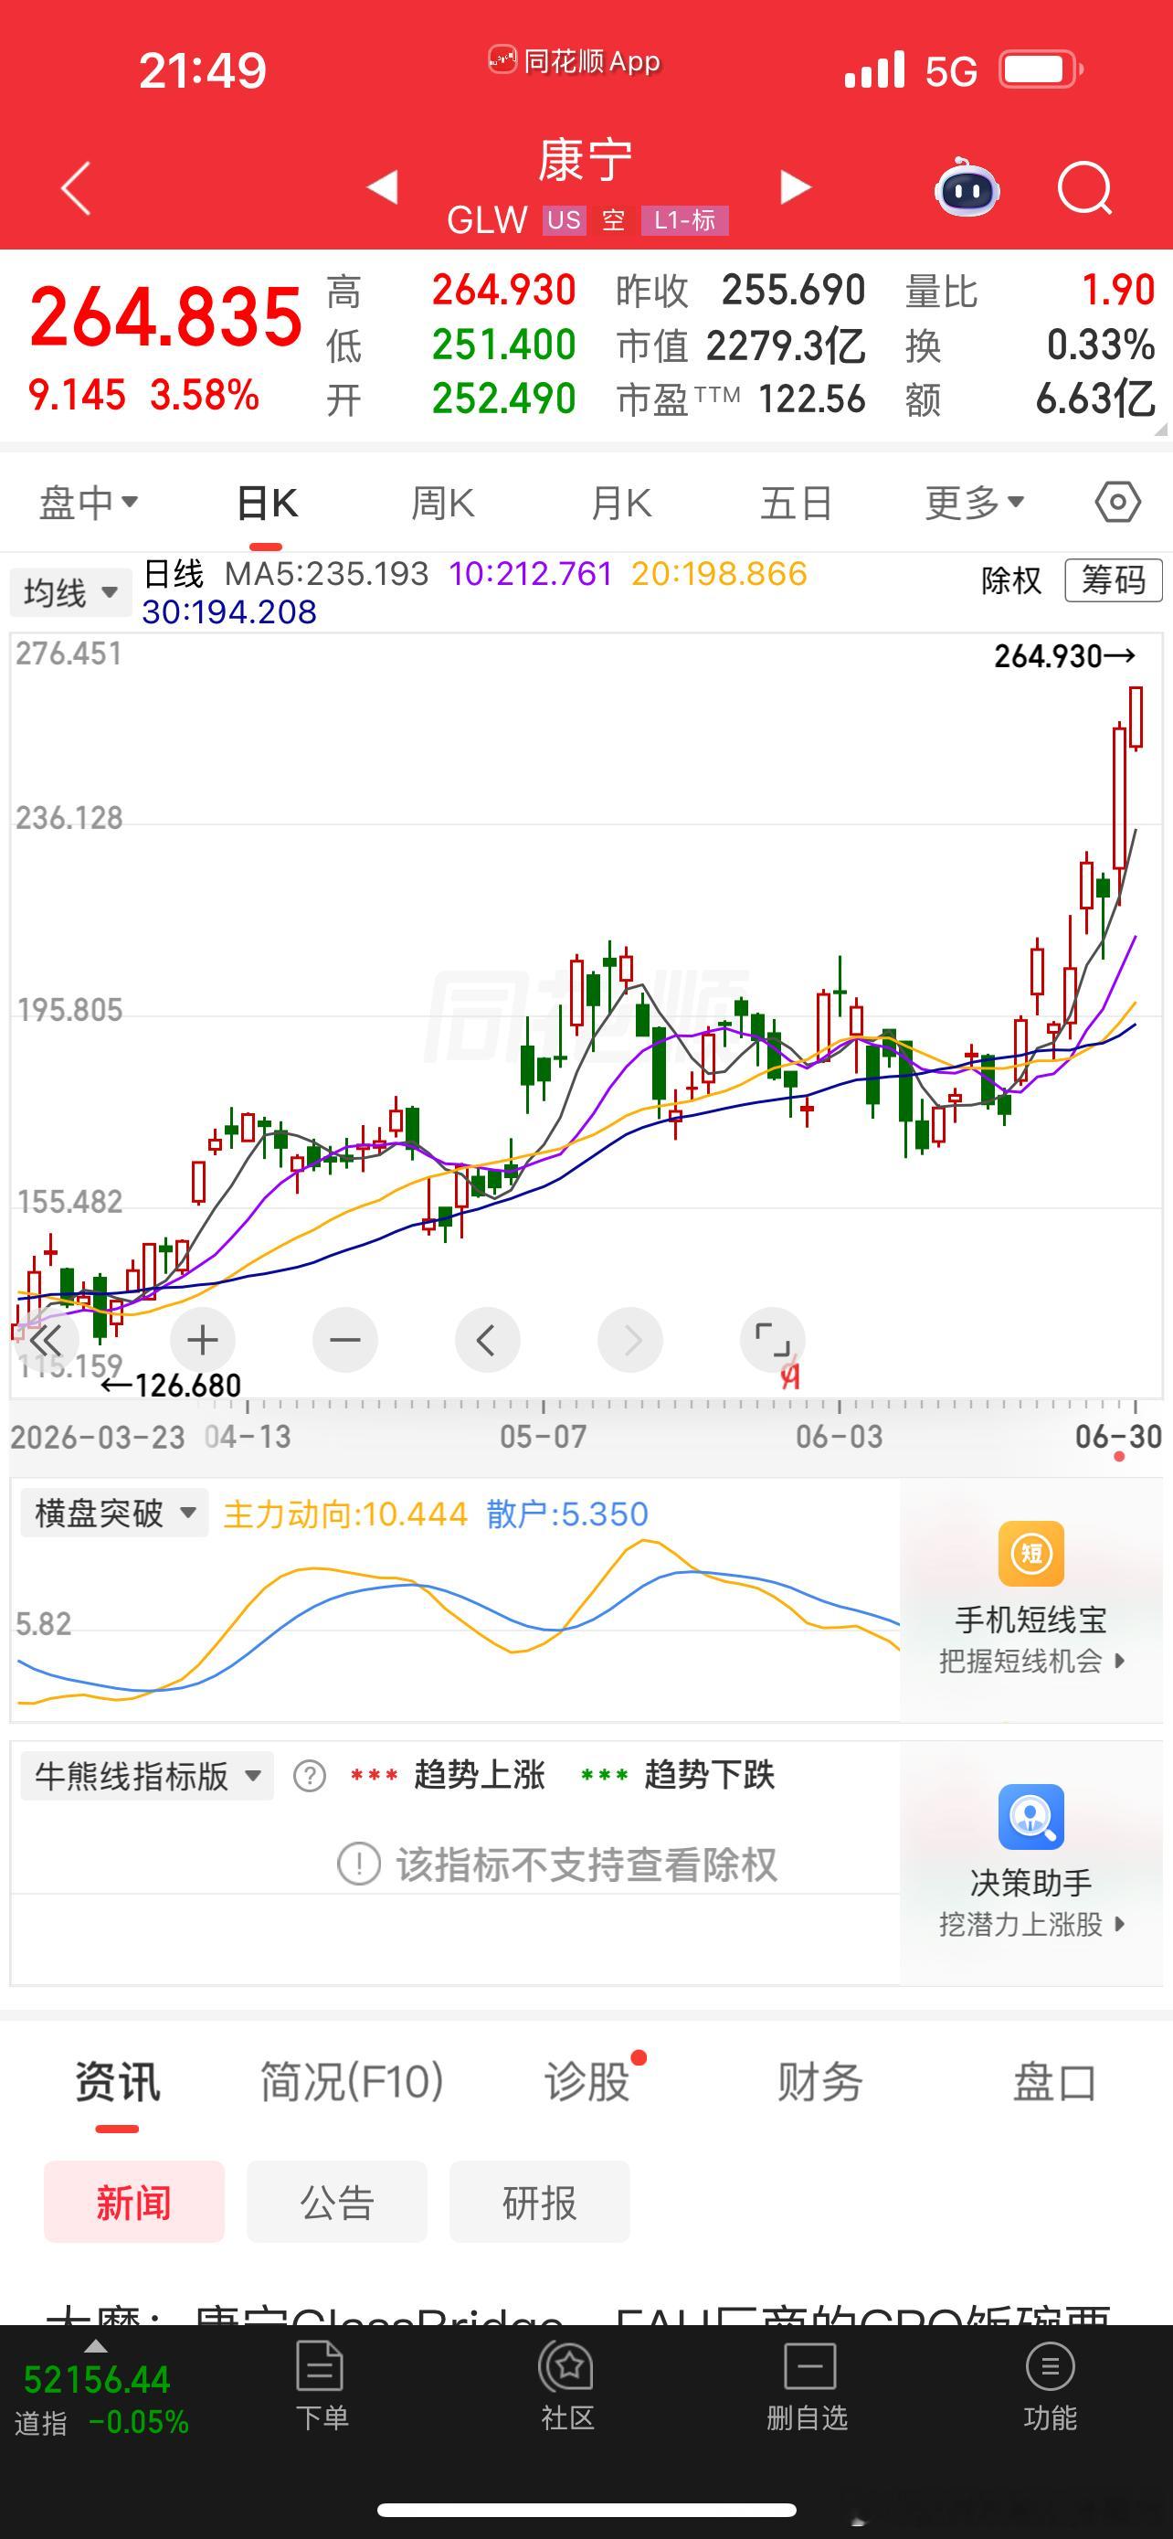The image size is (1173, 2539).
Task: Switch to 五日 tab
Action: click(796, 504)
